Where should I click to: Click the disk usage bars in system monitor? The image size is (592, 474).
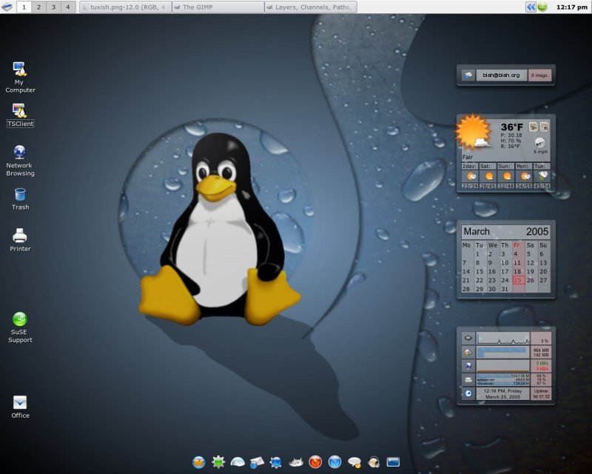pos(503,380)
